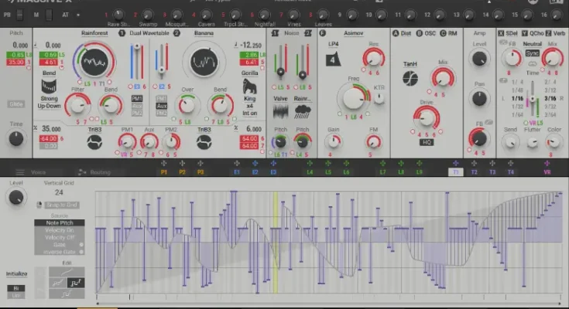Click the Gorilla wavetable mode icon
This screenshot has width=569, height=309.
[251, 86]
